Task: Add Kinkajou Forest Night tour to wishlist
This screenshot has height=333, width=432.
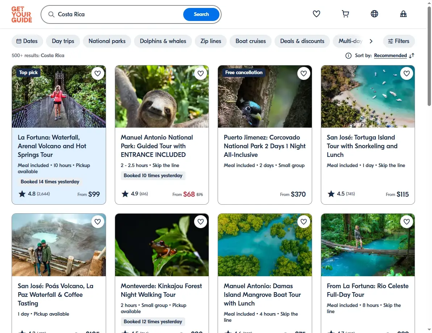Action: [201, 222]
